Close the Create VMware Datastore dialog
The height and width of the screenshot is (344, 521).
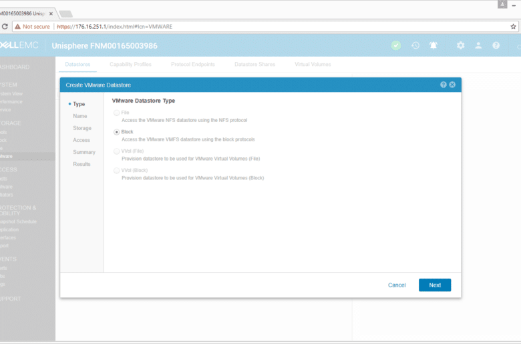(x=452, y=85)
